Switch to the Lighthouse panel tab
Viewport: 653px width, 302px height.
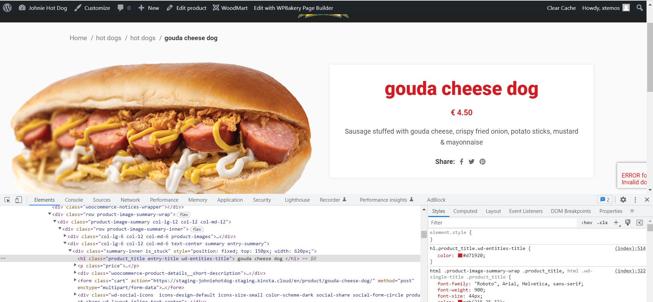coord(297,200)
